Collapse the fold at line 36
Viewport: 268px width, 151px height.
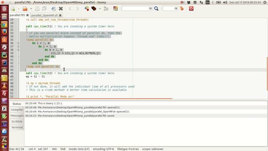[x=18, y=43]
